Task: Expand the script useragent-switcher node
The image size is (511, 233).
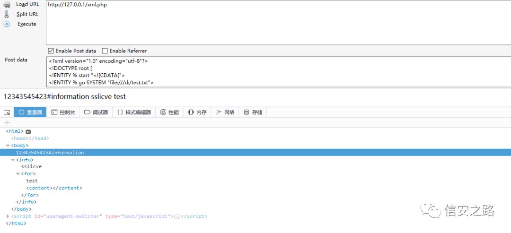Action: click(x=8, y=216)
